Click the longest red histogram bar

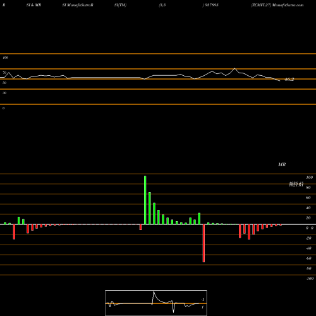tap(204, 243)
